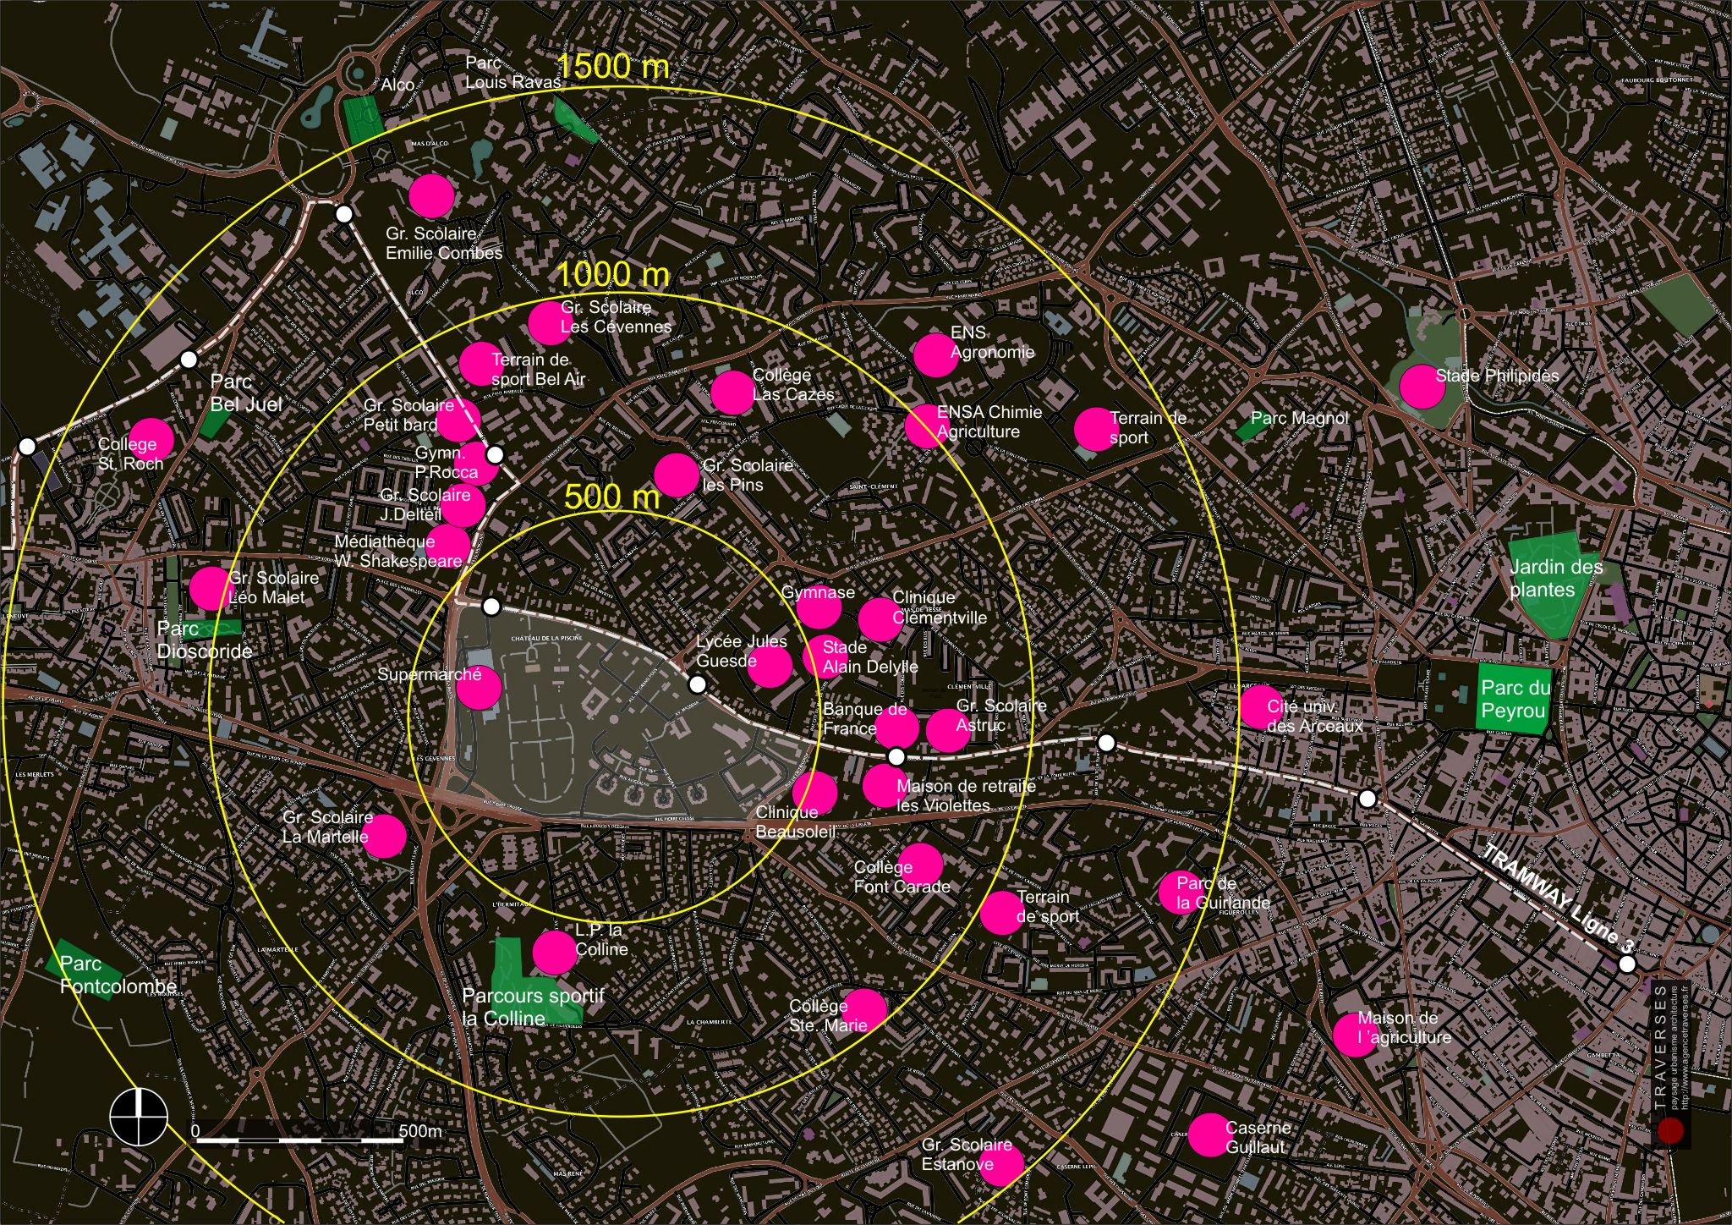The image size is (1732, 1225).
Task: Click the tram stop dot nearest TRAMWAY Ligne 3 label
Action: 1626,964
